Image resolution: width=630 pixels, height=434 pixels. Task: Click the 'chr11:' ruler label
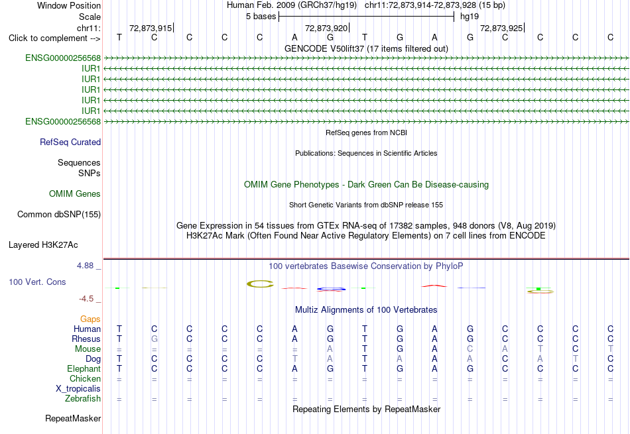click(x=88, y=28)
